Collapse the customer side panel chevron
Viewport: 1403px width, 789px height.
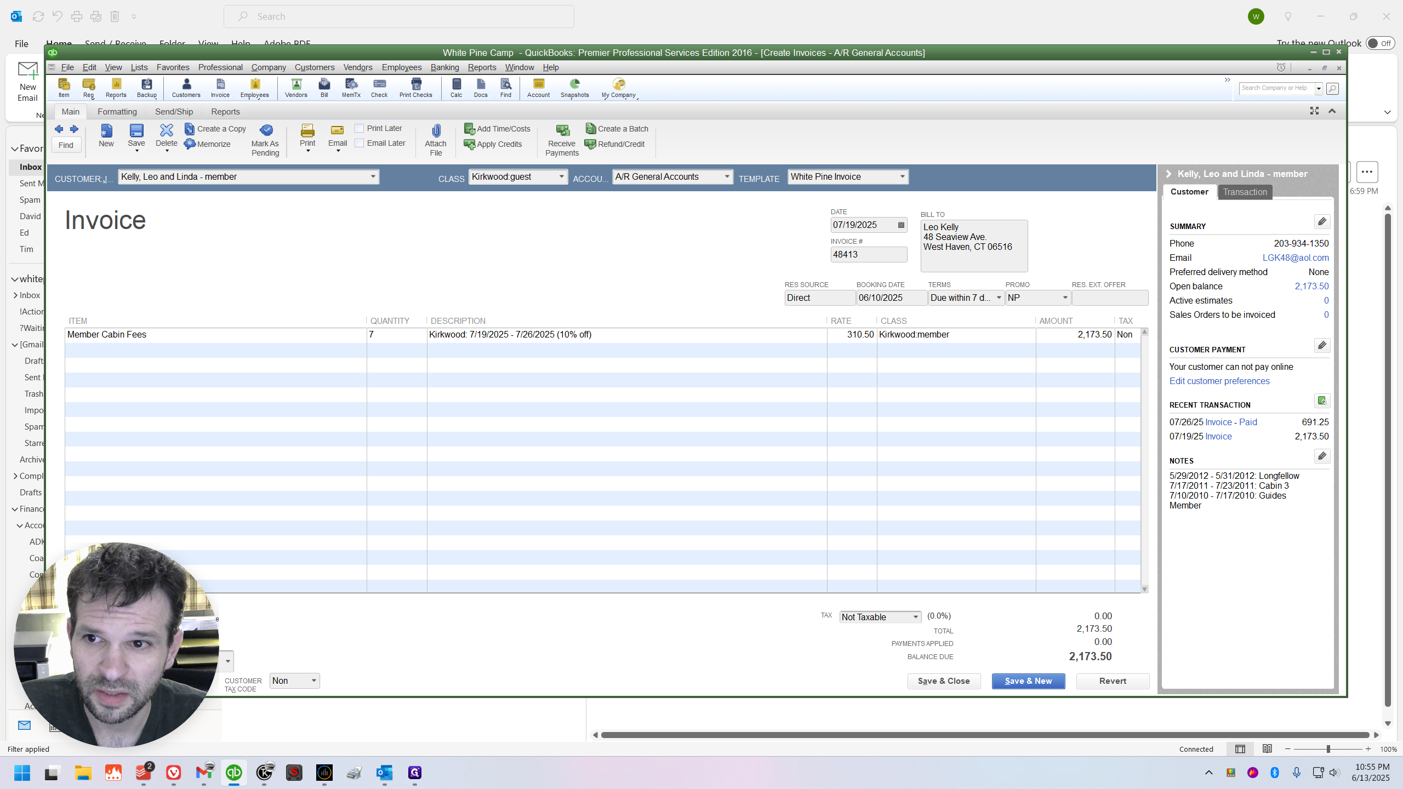click(x=1169, y=174)
